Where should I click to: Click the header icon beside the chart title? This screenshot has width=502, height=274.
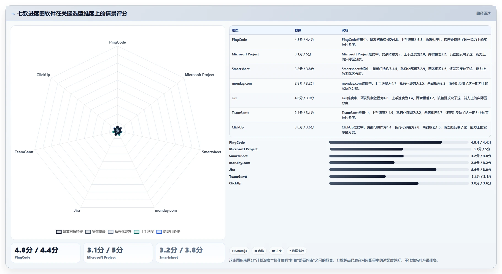pyautogui.click(x=13, y=14)
